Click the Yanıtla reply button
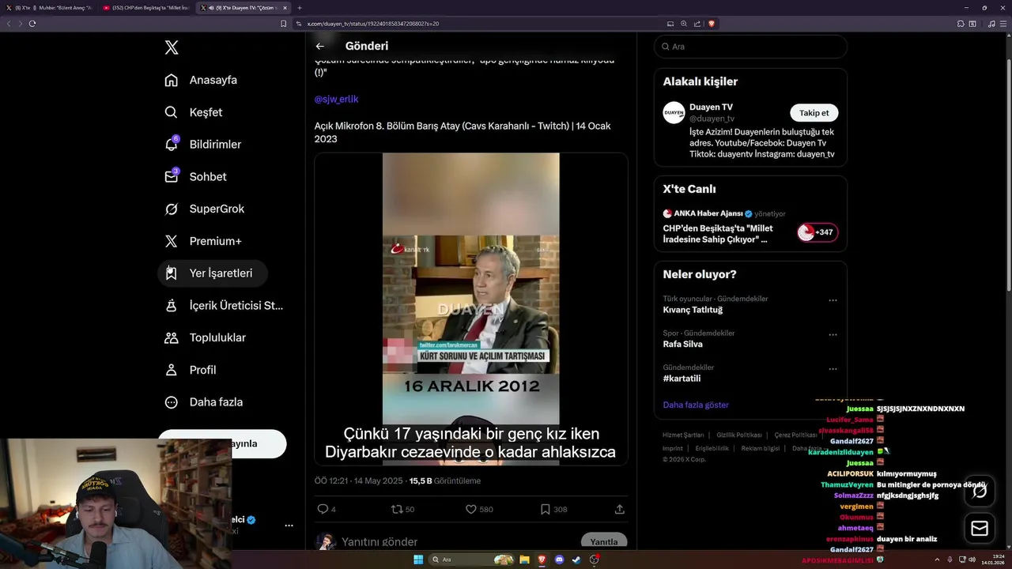Image resolution: width=1012 pixels, height=569 pixels. [604, 541]
